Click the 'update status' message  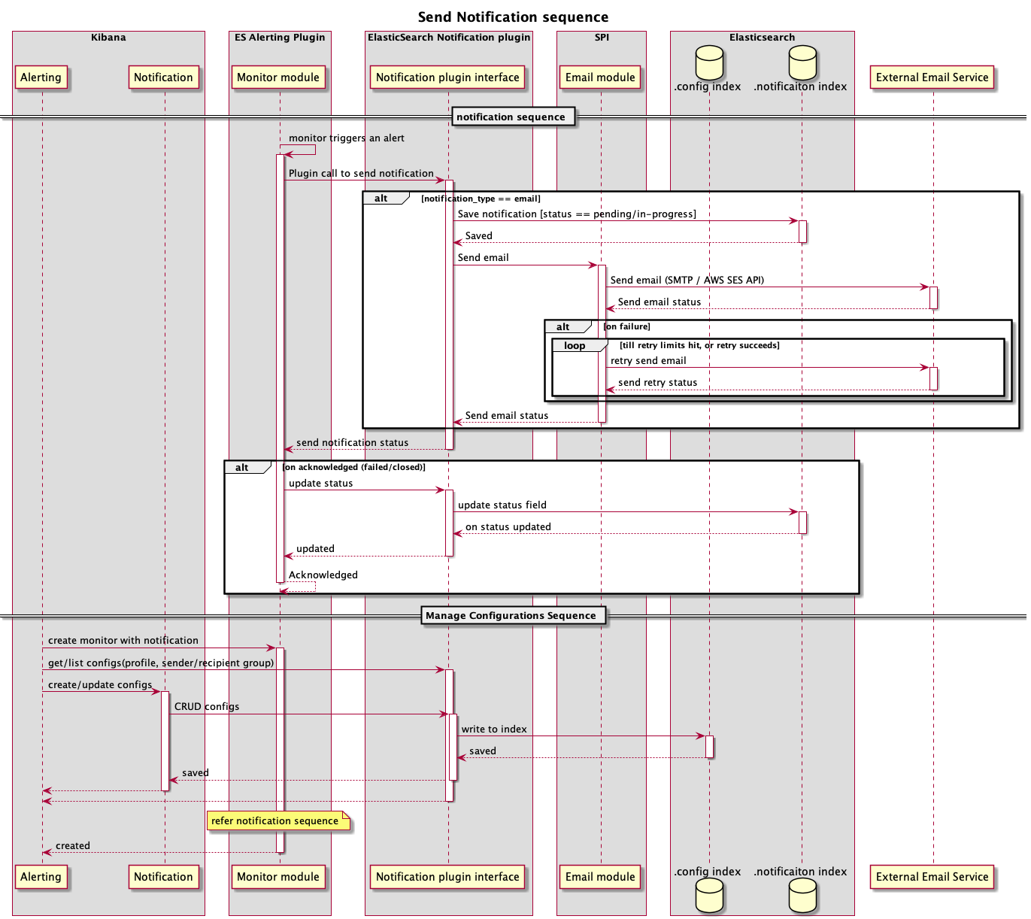pyautogui.click(x=321, y=483)
